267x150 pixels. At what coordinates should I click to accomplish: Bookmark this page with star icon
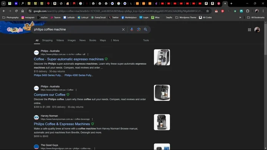point(207,11)
